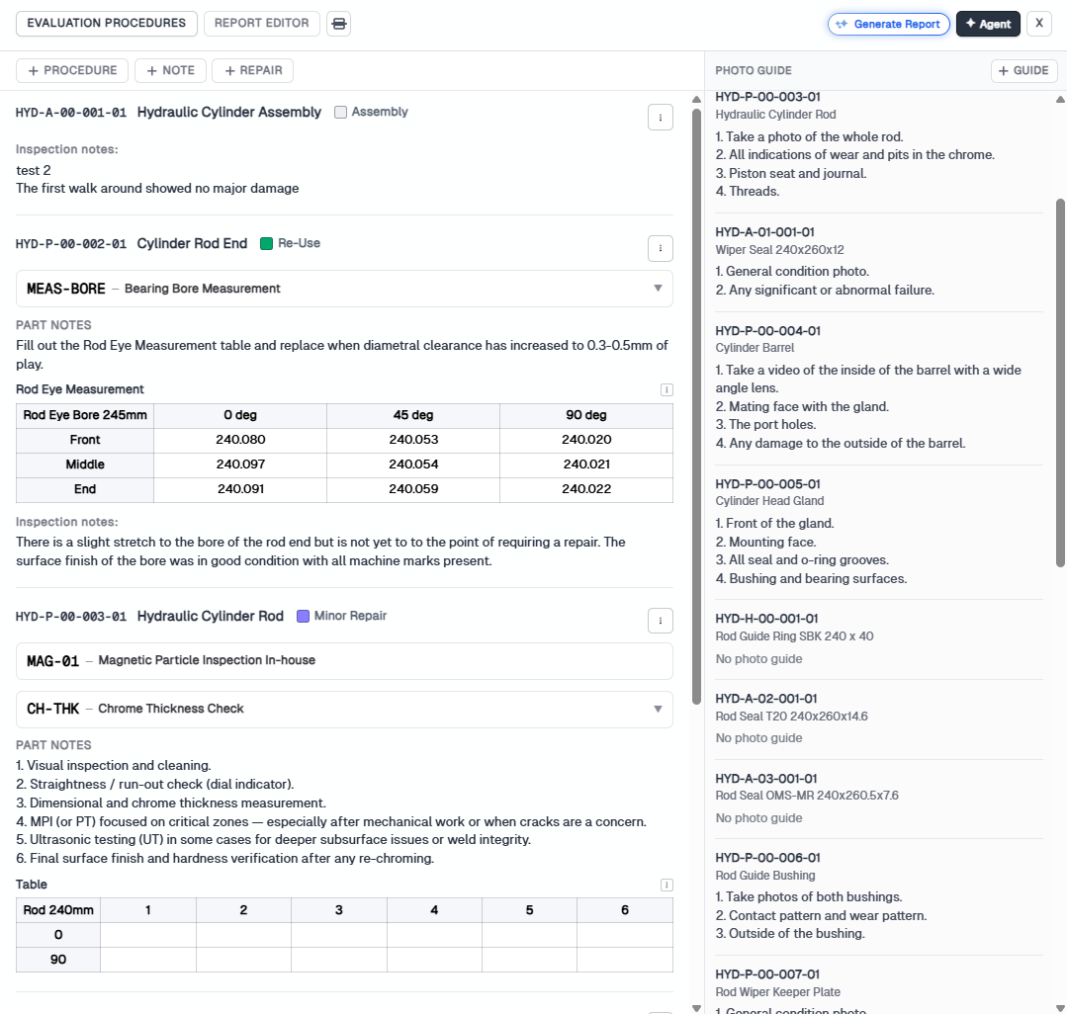The width and height of the screenshot is (1067, 1014).
Task: Toggle the Assembly checkbox
Action: [x=341, y=113]
